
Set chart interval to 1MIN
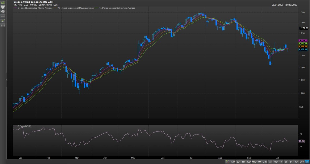[x=233, y=162]
